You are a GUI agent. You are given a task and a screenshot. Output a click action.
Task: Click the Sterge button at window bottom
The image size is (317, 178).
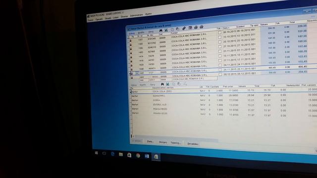(x=163, y=142)
